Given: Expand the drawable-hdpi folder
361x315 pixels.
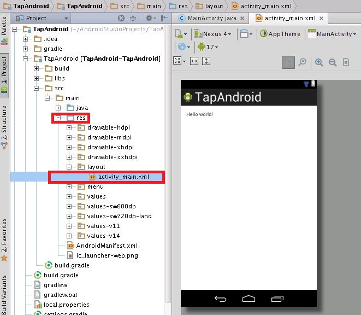Looking at the screenshot, I should tap(69, 128).
